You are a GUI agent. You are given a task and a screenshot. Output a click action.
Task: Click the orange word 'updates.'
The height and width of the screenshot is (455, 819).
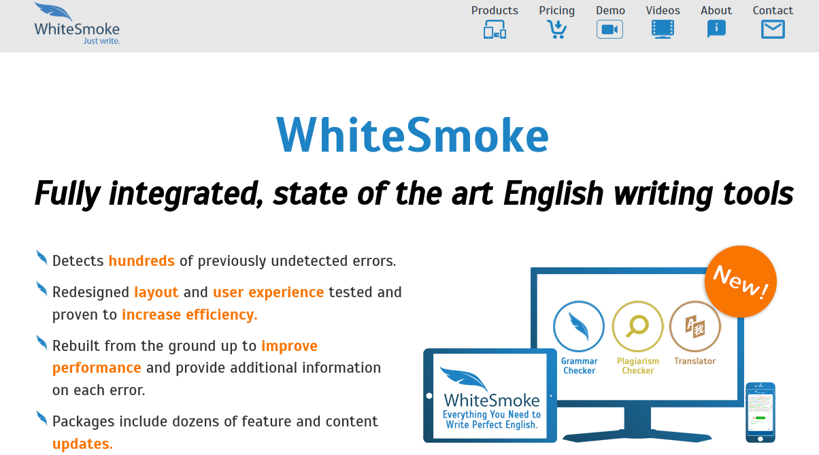(82, 443)
